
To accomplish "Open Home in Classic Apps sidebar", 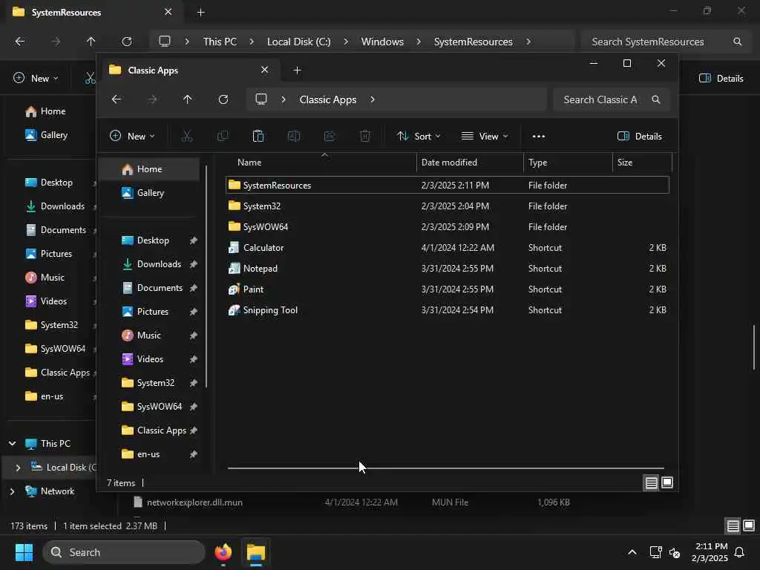I will click(x=149, y=169).
